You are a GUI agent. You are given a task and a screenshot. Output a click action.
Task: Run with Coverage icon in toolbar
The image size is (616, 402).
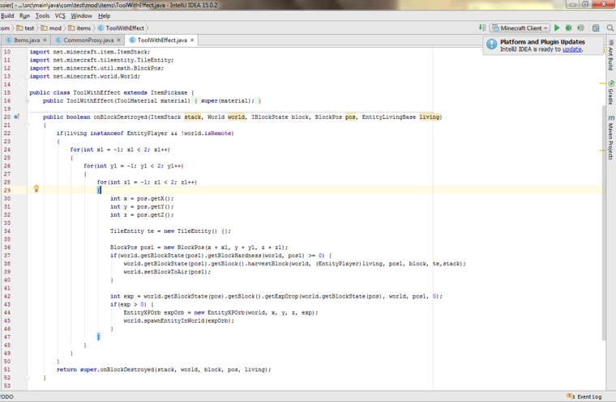click(580, 28)
